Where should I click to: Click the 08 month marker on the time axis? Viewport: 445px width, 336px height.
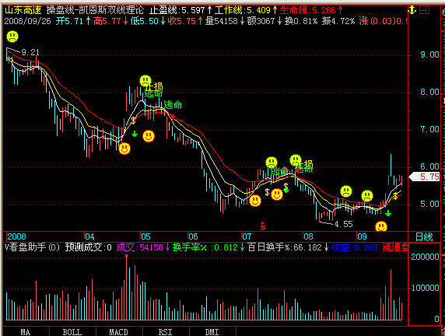[309, 236]
